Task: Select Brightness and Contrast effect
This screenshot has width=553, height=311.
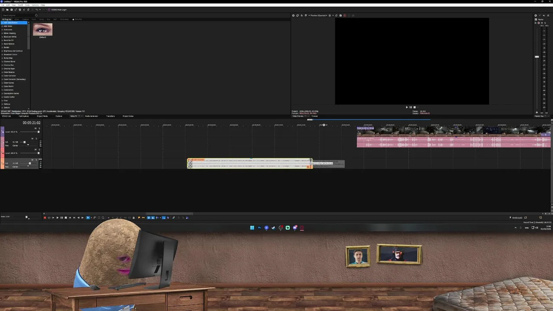Action: [13, 51]
